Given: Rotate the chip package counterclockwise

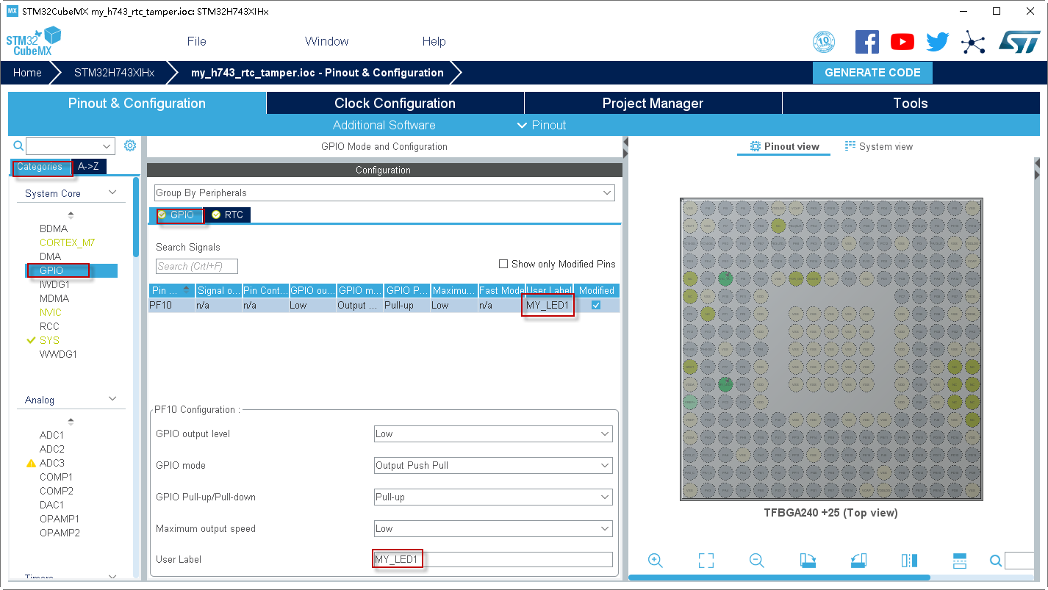Looking at the screenshot, I should [858, 560].
